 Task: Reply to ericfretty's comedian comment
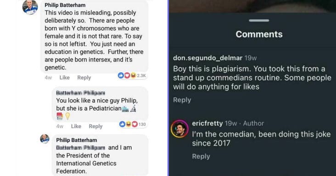tap(201, 156)
